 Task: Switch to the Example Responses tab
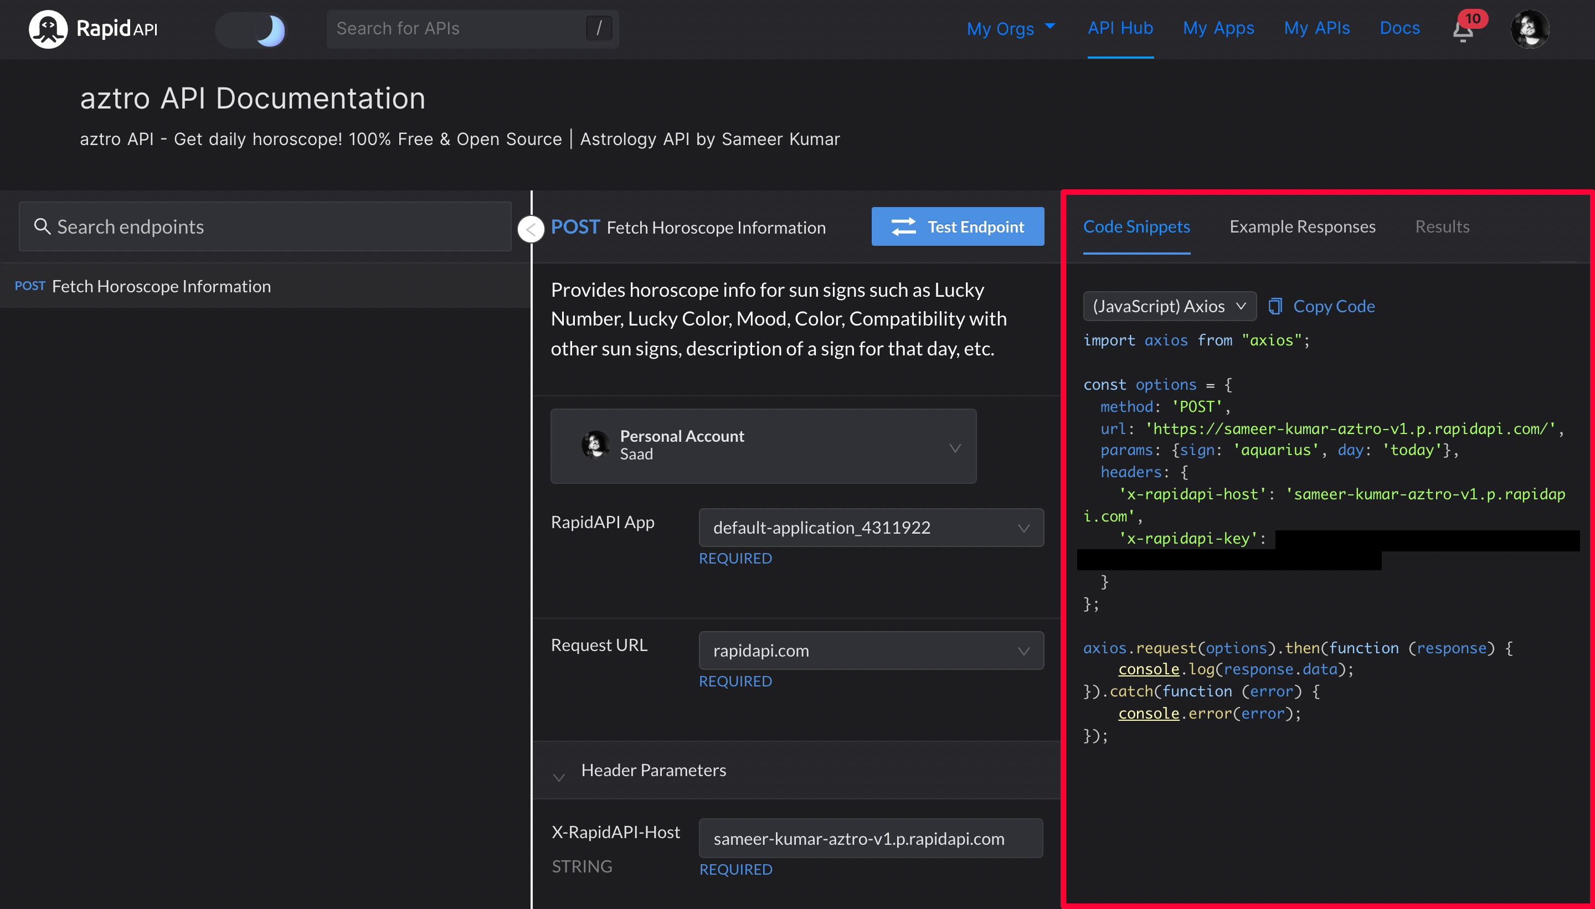(1302, 226)
